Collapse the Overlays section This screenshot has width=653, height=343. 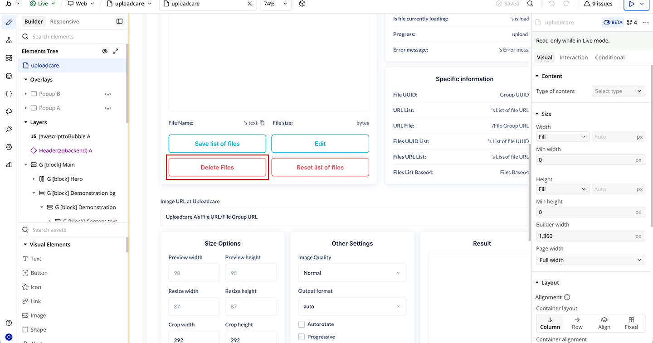click(26, 80)
